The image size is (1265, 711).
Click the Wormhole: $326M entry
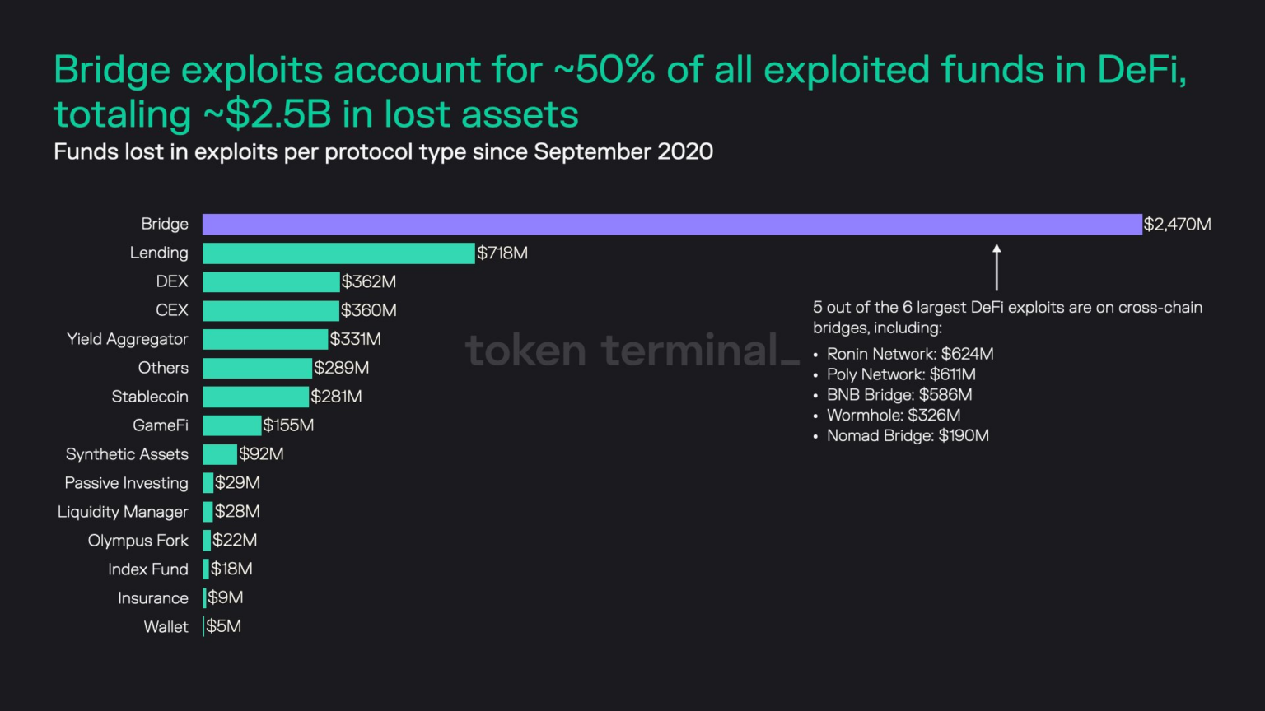pos(893,416)
